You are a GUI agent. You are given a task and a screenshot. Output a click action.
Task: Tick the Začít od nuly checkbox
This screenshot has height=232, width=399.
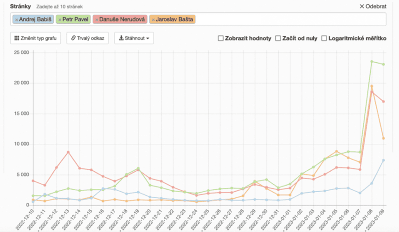[x=278, y=38]
